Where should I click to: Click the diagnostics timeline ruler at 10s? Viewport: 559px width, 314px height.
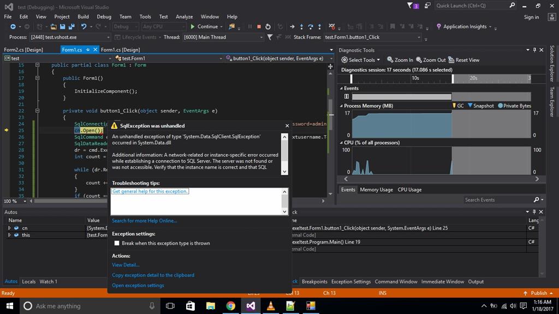[x=415, y=78]
